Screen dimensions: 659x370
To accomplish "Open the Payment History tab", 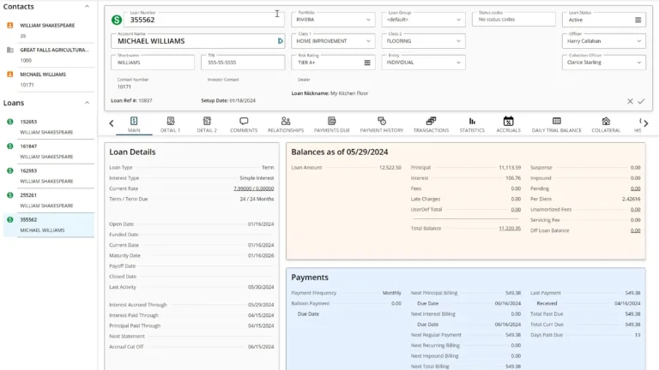I will [381, 125].
